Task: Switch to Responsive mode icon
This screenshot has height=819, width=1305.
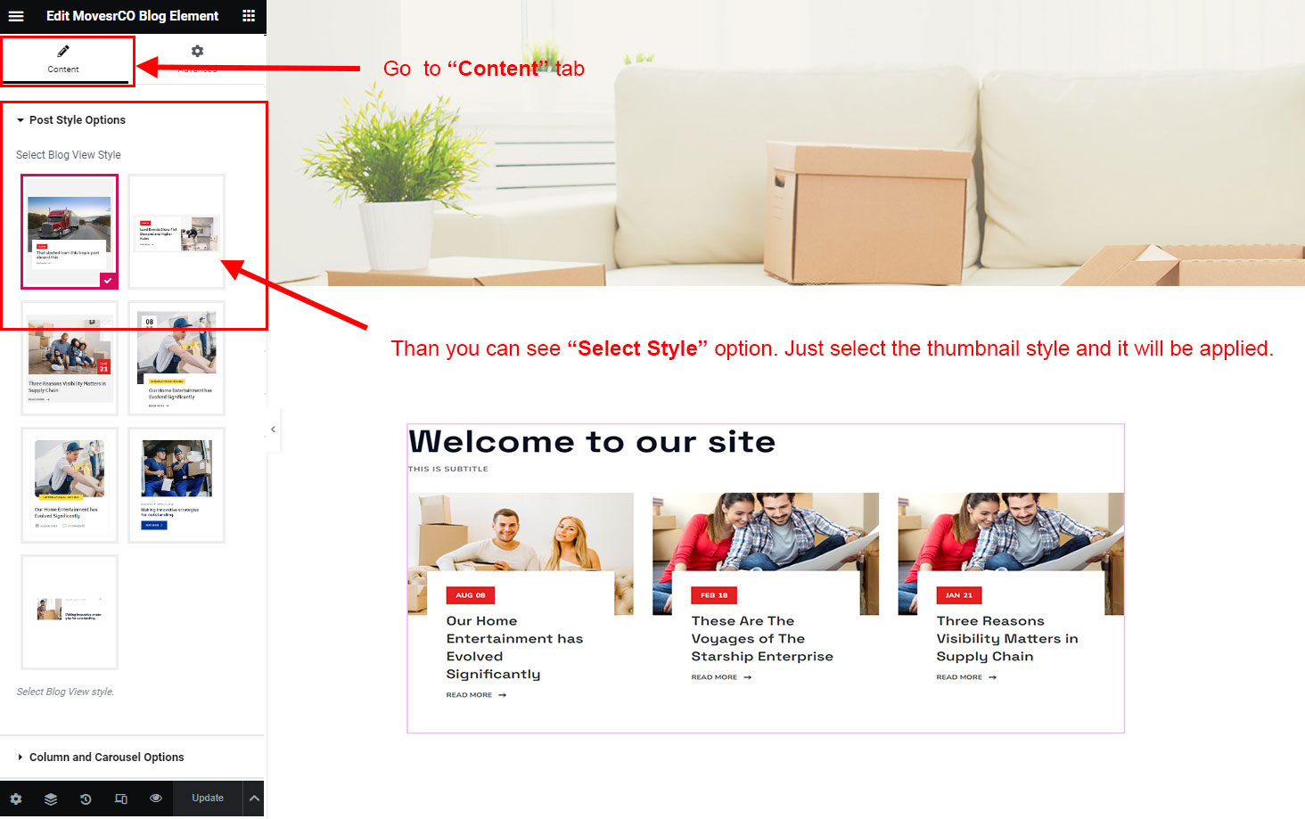Action: (121, 799)
